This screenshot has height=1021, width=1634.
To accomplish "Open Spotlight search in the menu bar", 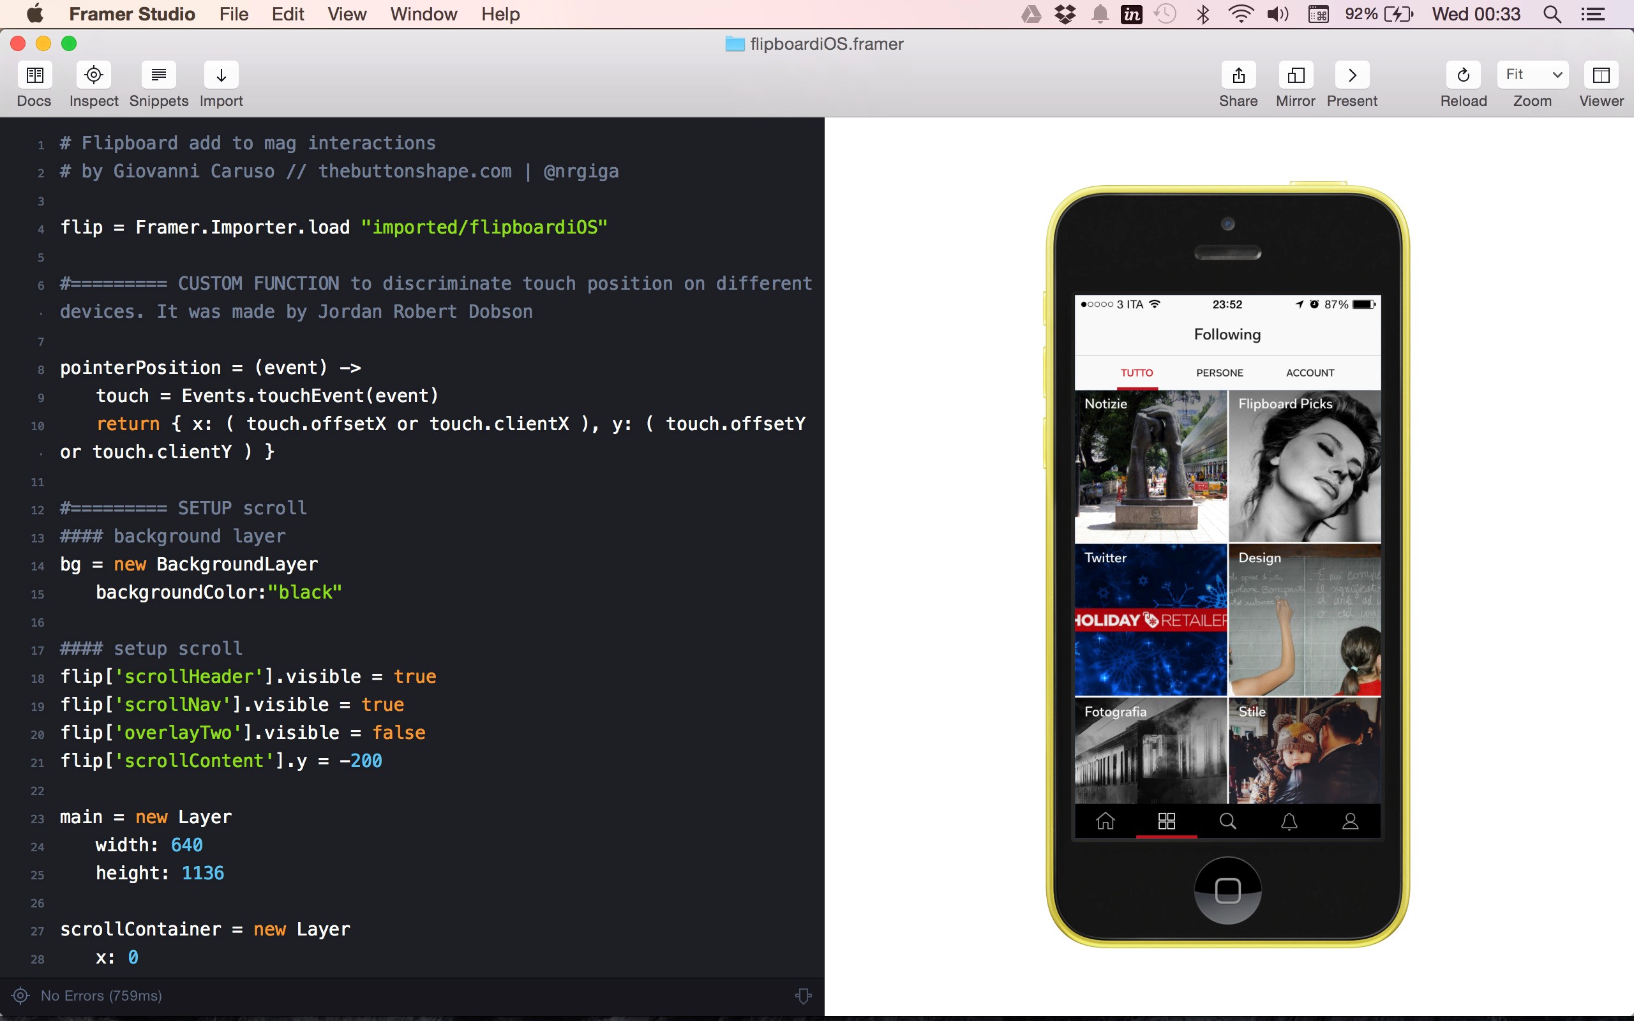I will pyautogui.click(x=1551, y=13).
